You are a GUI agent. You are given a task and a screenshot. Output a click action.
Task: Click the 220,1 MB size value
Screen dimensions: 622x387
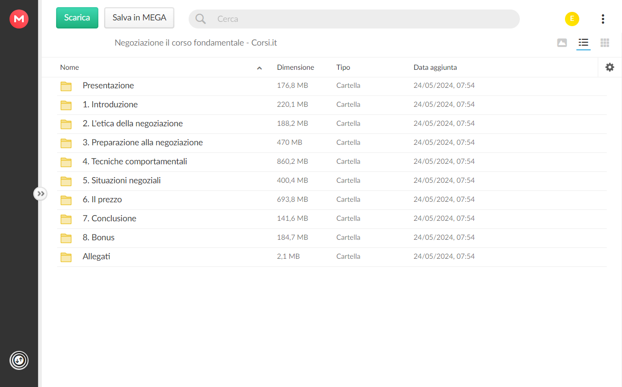(293, 104)
